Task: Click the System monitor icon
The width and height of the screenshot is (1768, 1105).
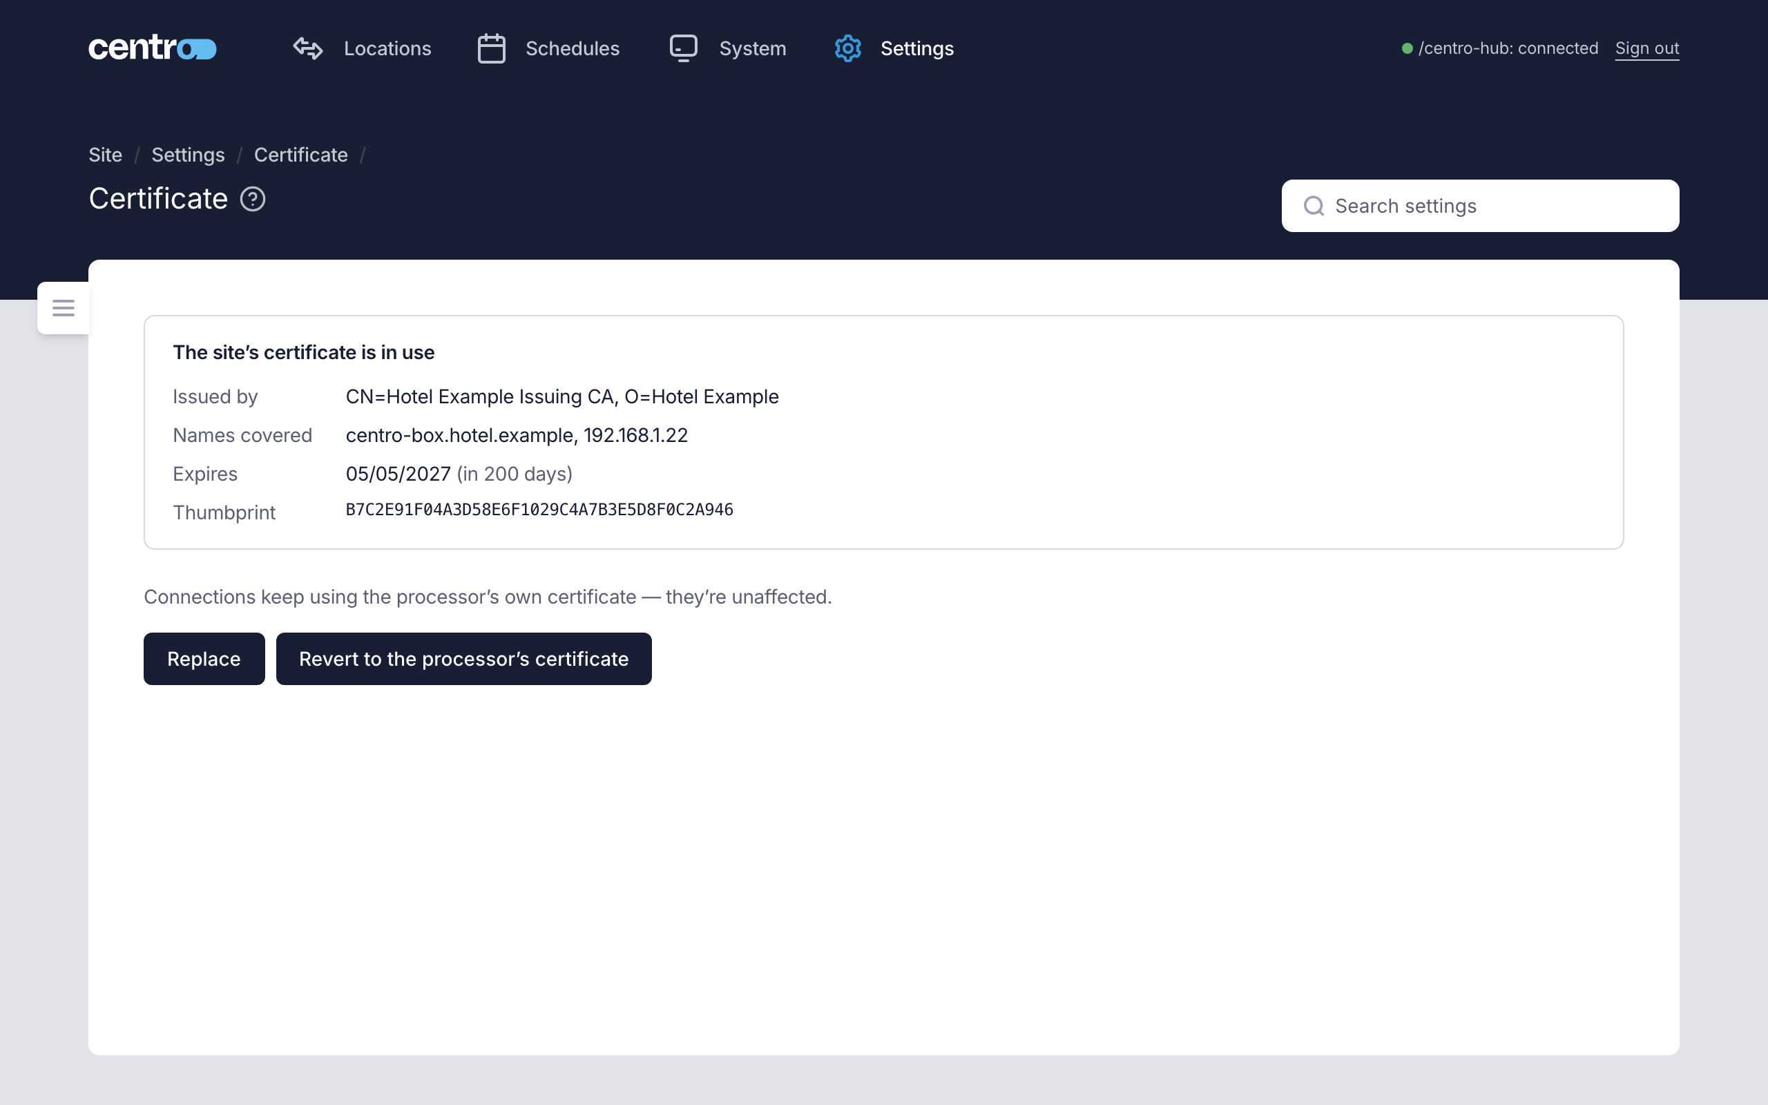Action: pos(684,48)
